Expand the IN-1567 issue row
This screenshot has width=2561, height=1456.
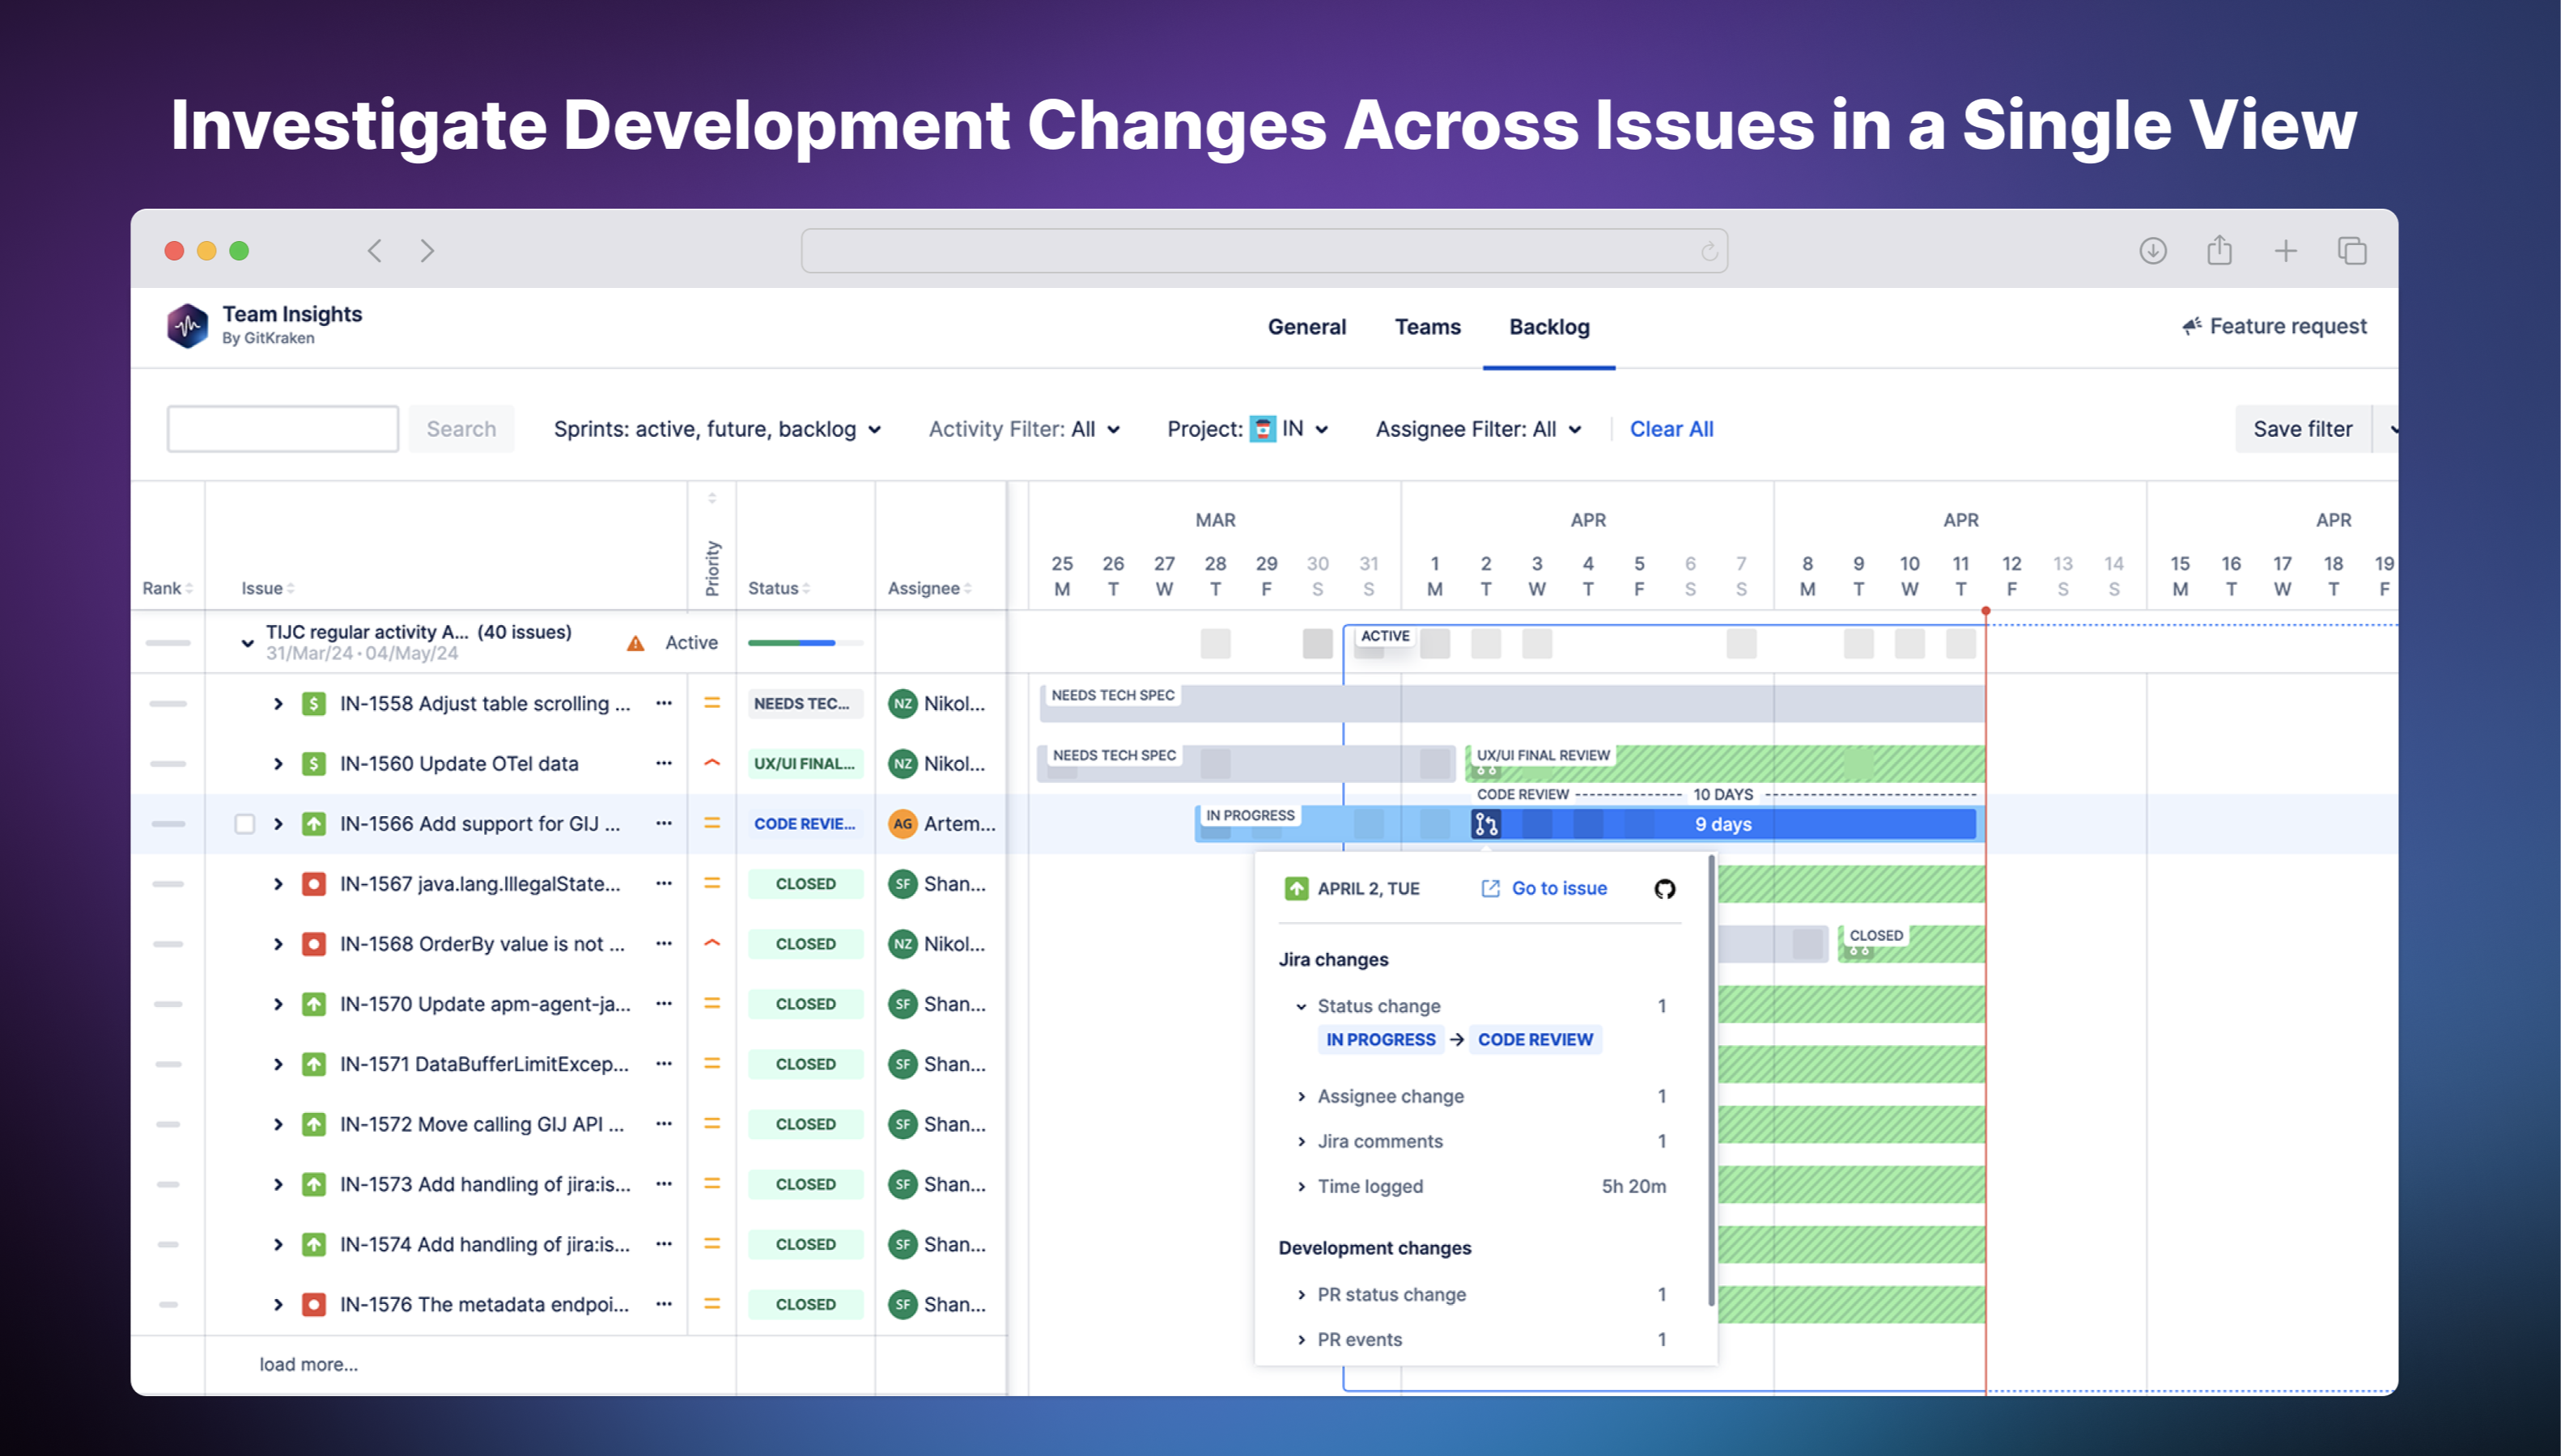pyautogui.click(x=278, y=884)
